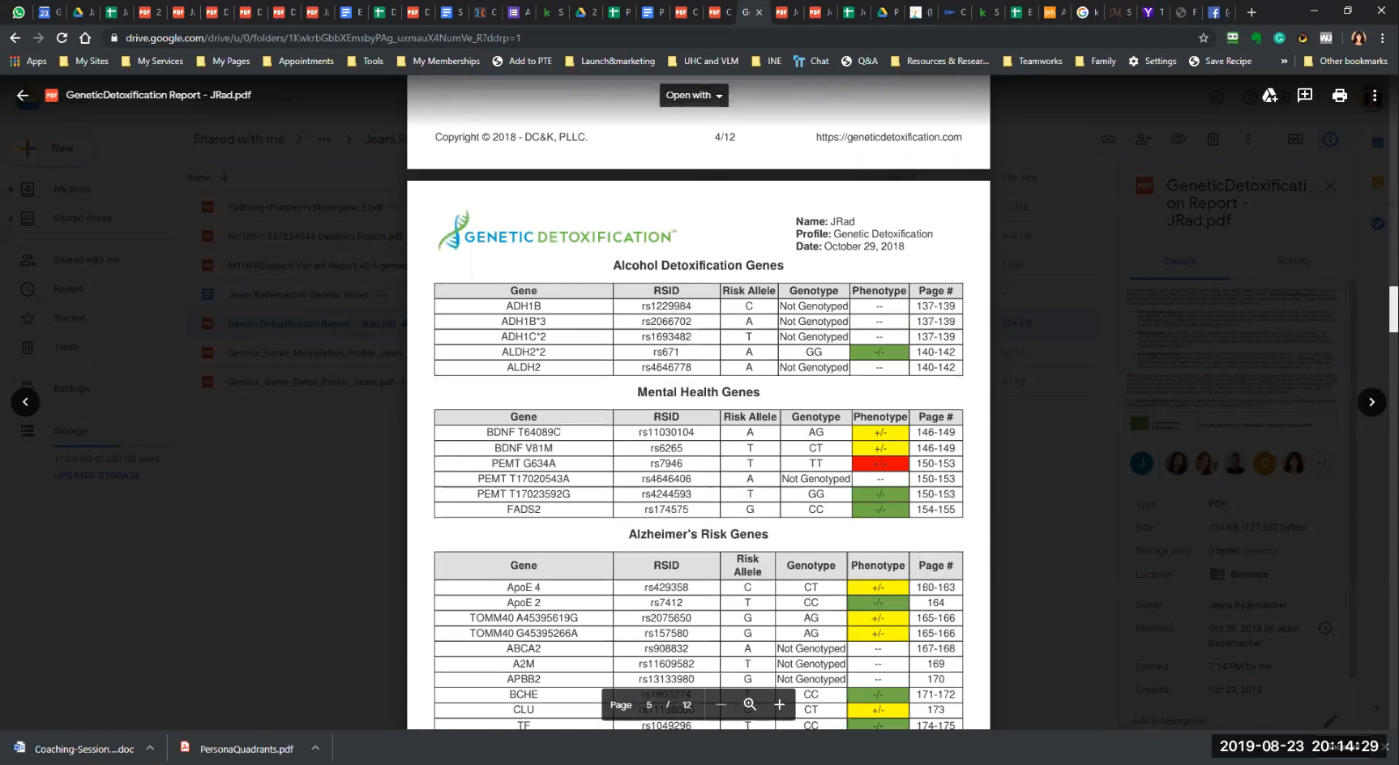The width and height of the screenshot is (1399, 765).
Task: Add file to My Drive icon
Action: tap(1270, 96)
